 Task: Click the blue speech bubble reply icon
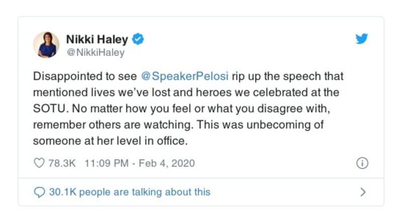click(39, 192)
